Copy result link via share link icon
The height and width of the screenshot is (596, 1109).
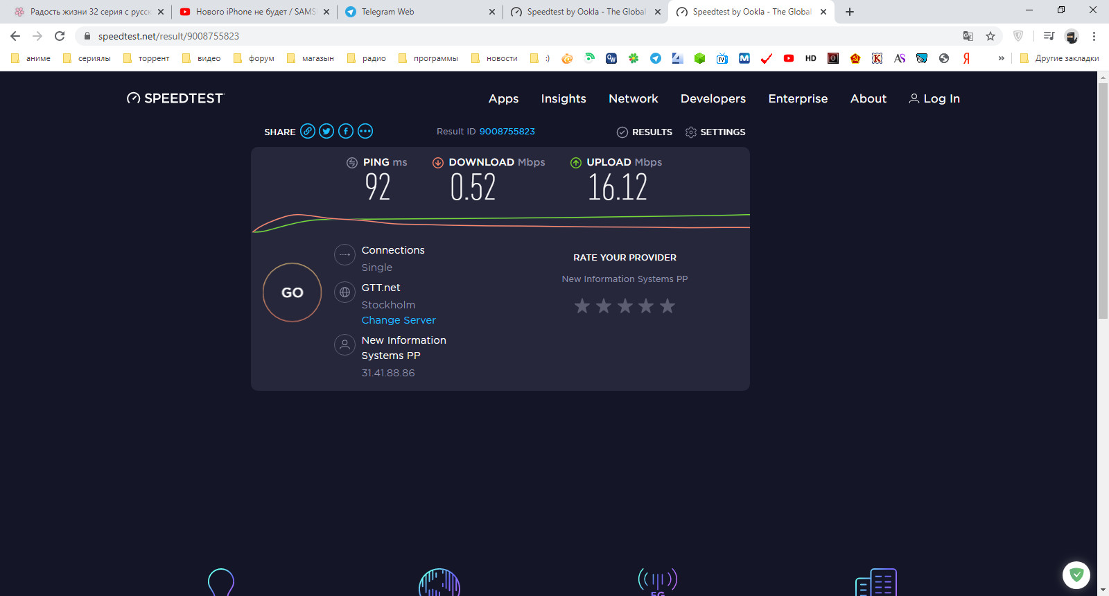pos(308,131)
